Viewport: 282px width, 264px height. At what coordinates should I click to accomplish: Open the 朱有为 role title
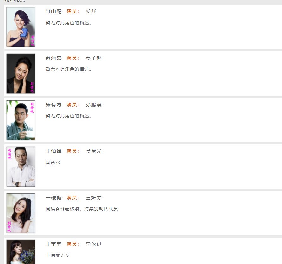coord(54,105)
